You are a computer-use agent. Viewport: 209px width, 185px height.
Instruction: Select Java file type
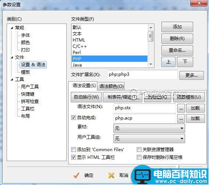[109, 65]
